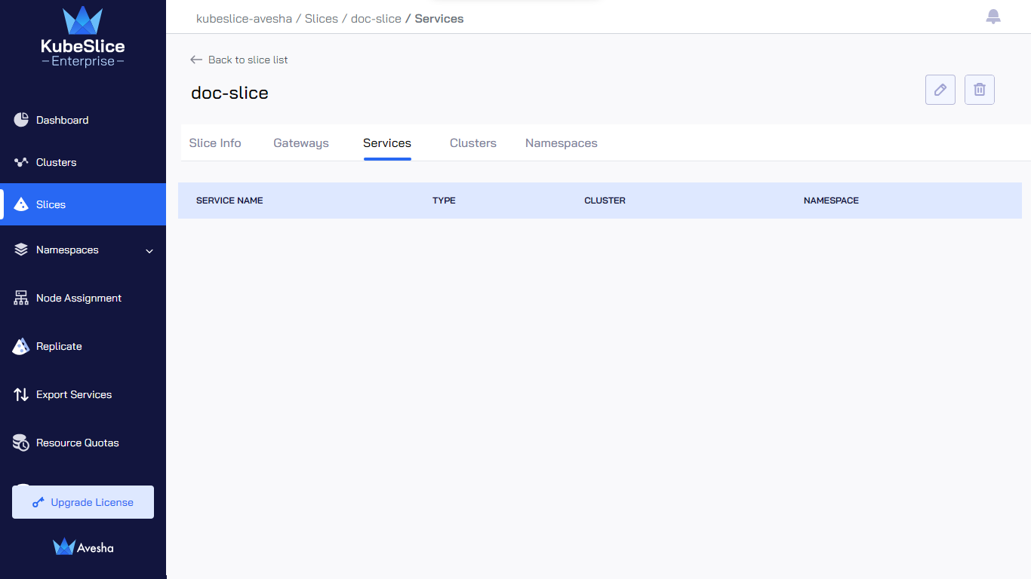Open Dashboard via its pie chart icon
Image resolution: width=1031 pixels, height=579 pixels.
pyautogui.click(x=21, y=120)
